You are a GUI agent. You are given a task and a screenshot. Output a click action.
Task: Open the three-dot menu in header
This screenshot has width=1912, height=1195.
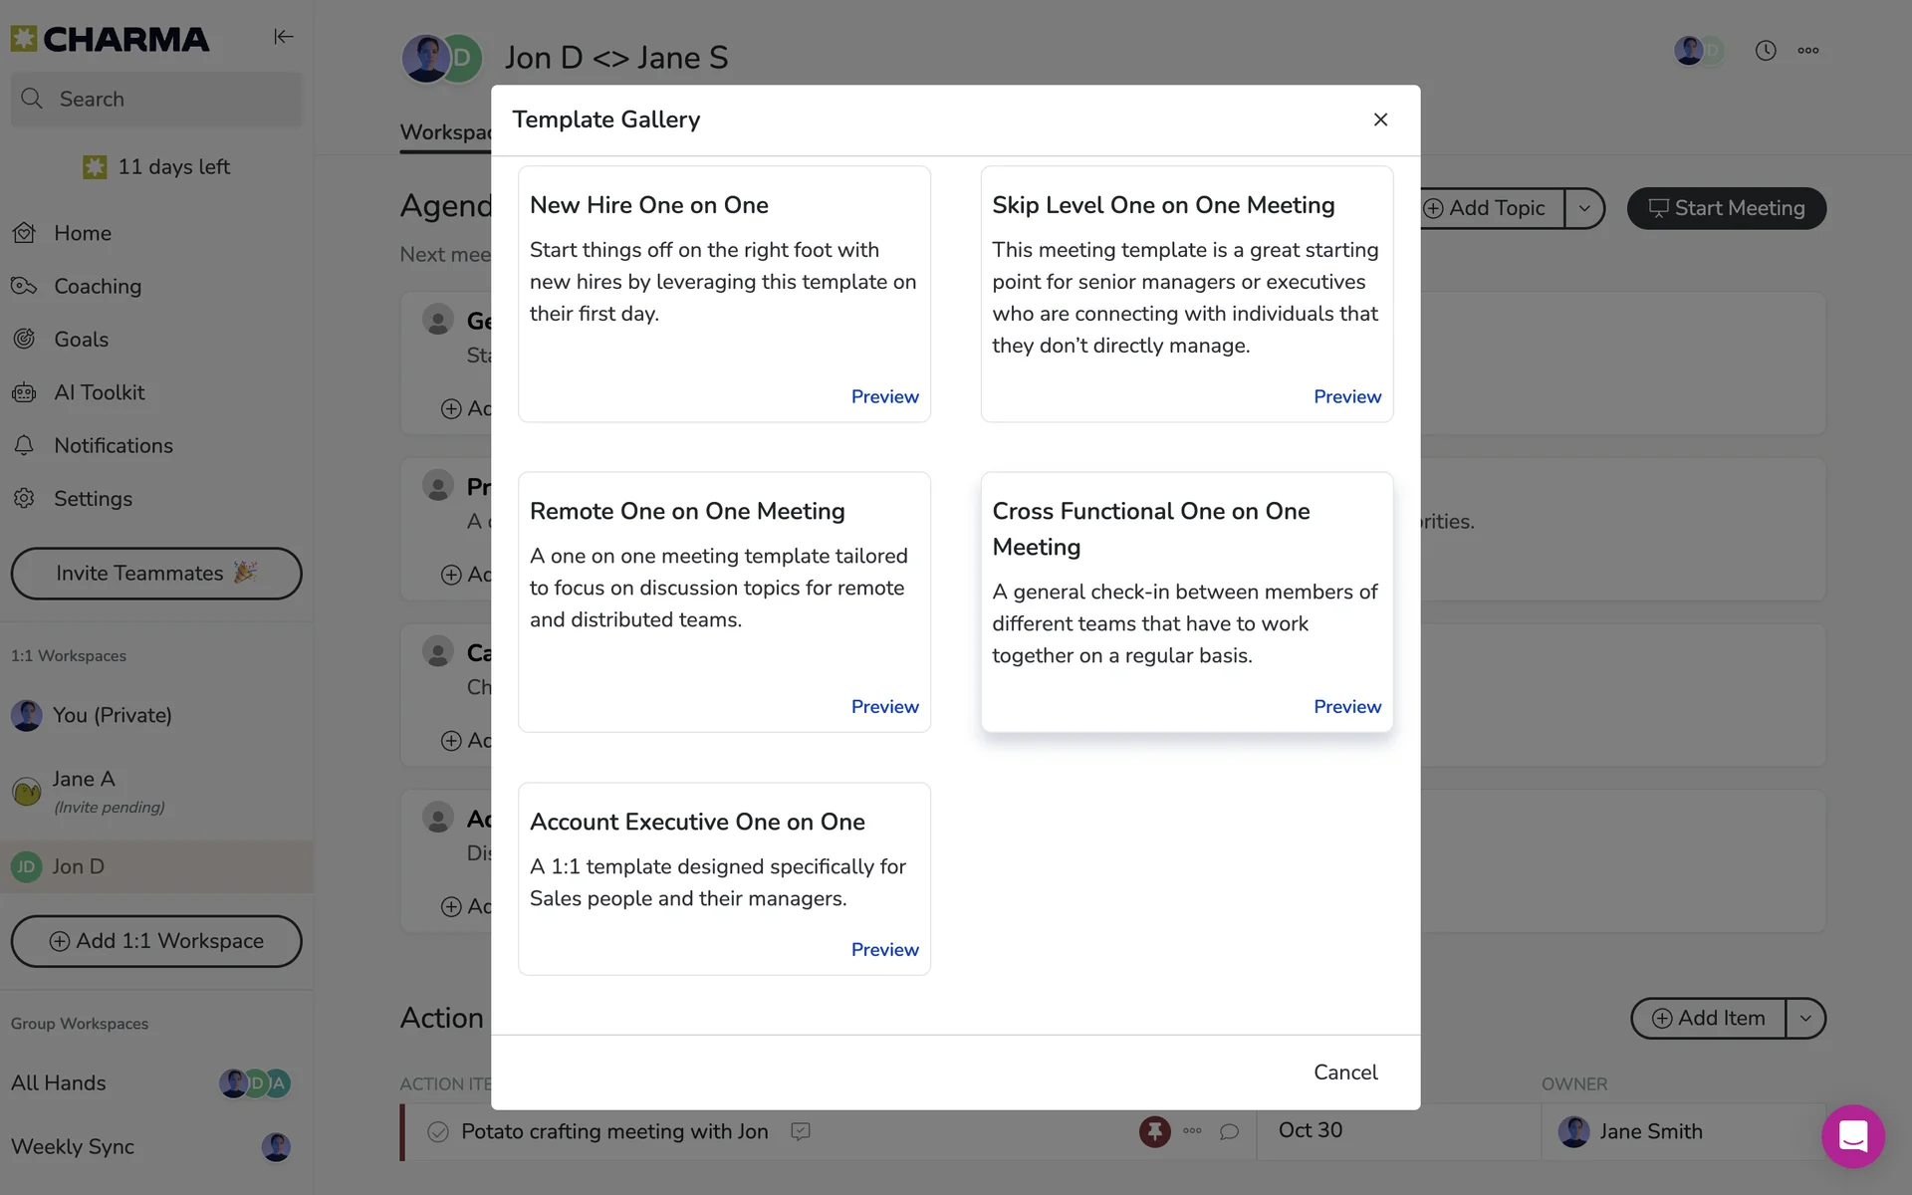pos(1808,51)
